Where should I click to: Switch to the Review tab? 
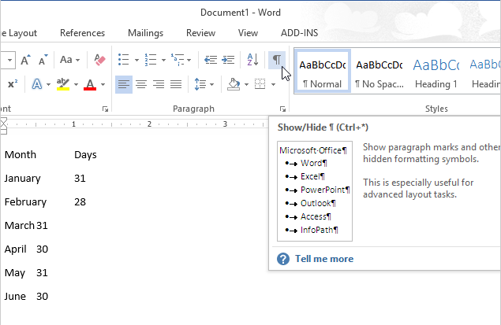200,33
